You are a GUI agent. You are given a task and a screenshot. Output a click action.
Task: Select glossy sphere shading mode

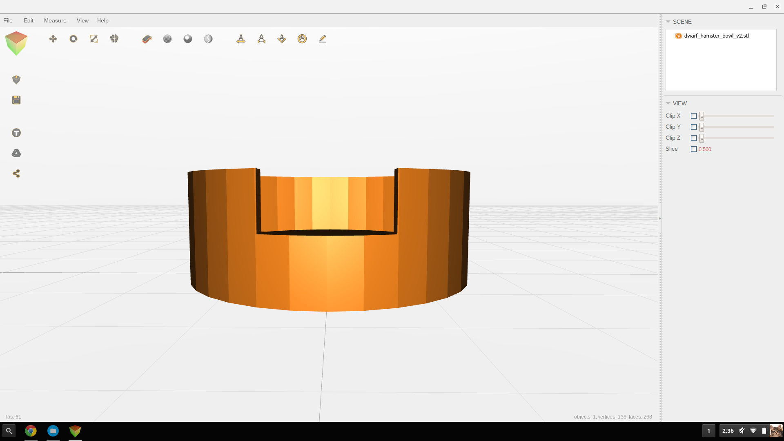point(188,39)
